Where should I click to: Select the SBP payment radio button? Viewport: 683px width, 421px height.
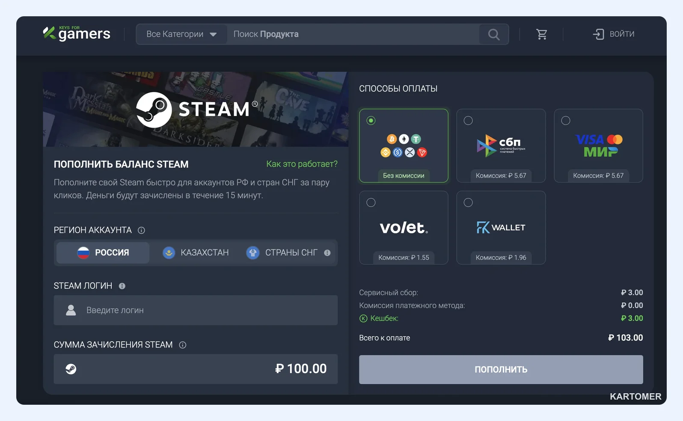point(468,121)
